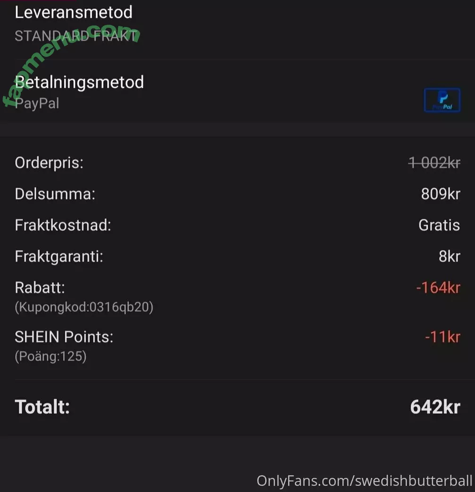The width and height of the screenshot is (475, 492).
Task: Tap the struck-through 1 002kr price
Action: click(x=434, y=163)
